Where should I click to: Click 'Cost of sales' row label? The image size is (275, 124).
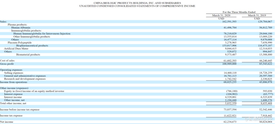pos(7,61)
